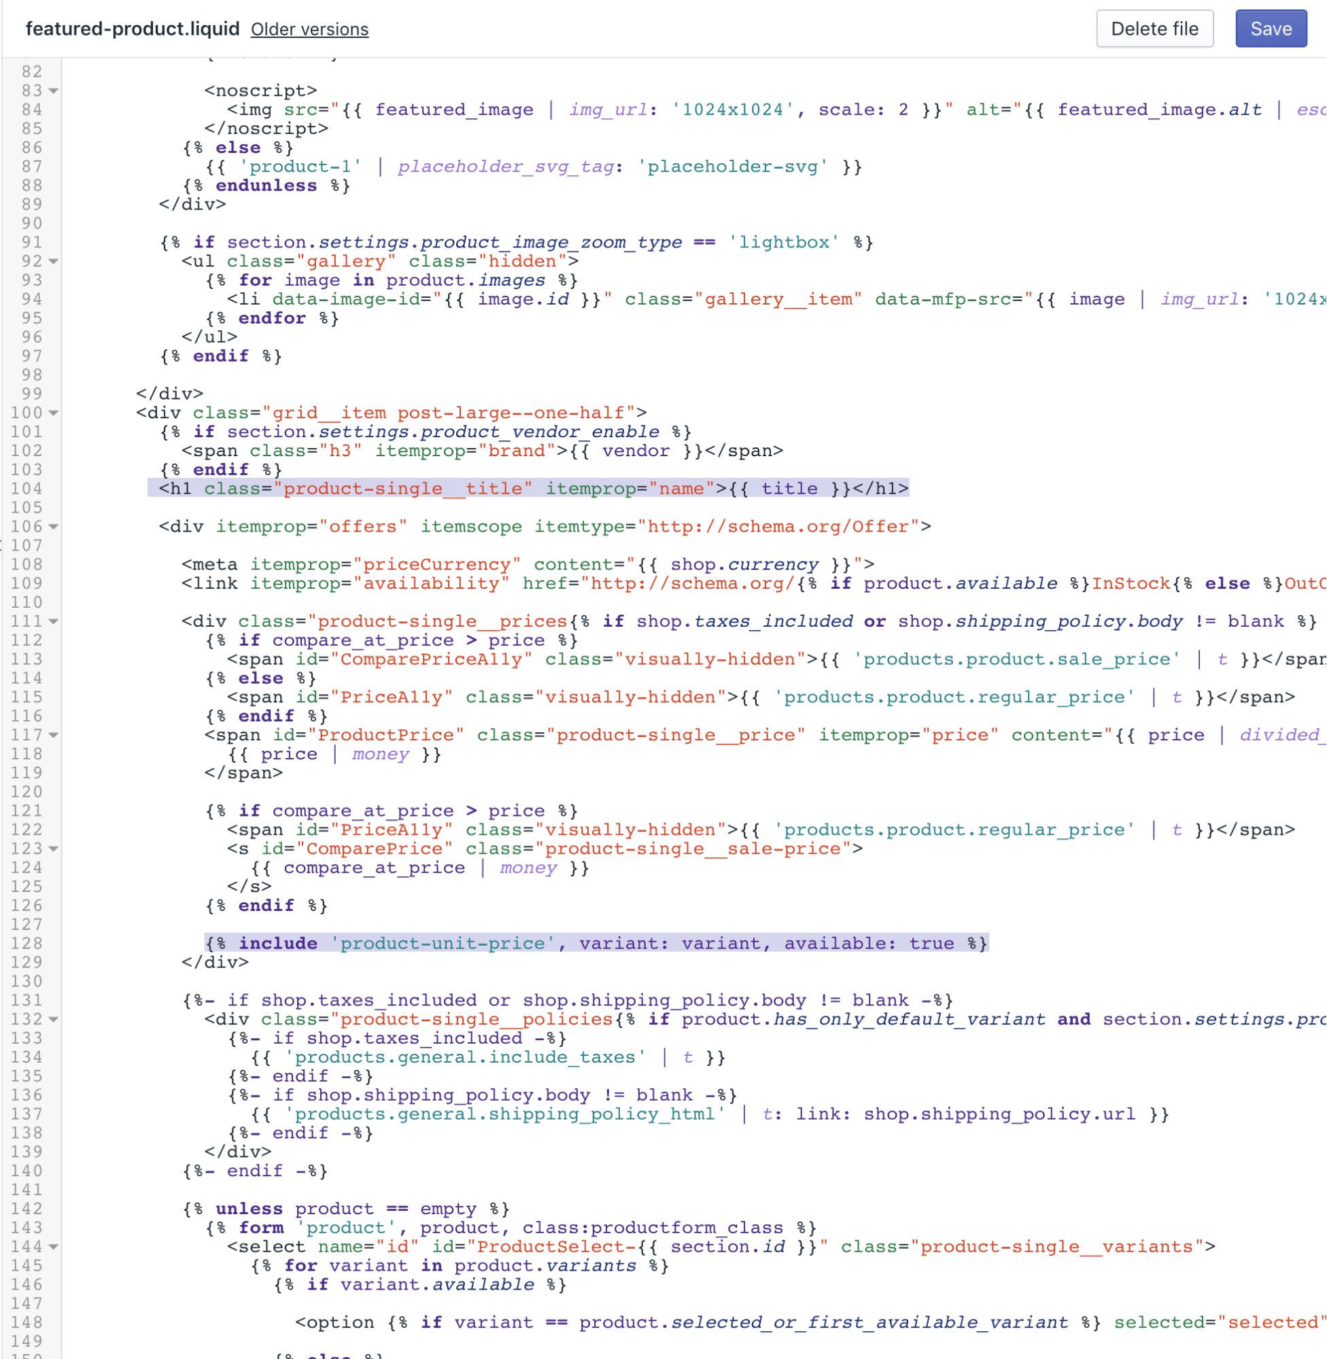Click the "gallery__item" class value on line 94
Image resolution: width=1327 pixels, height=1359 pixels.
point(778,299)
